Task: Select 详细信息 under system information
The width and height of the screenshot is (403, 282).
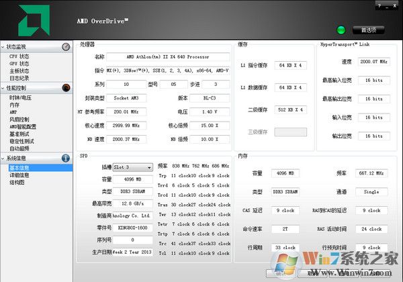Action: (19, 175)
